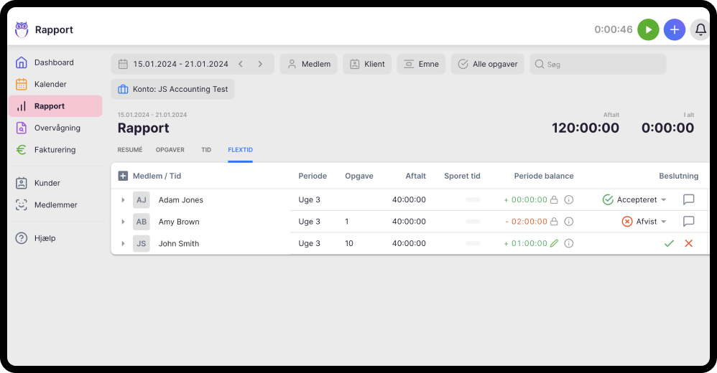The width and height of the screenshot is (717, 373).
Task: Click the Sporet tid column header
Action: (x=462, y=176)
